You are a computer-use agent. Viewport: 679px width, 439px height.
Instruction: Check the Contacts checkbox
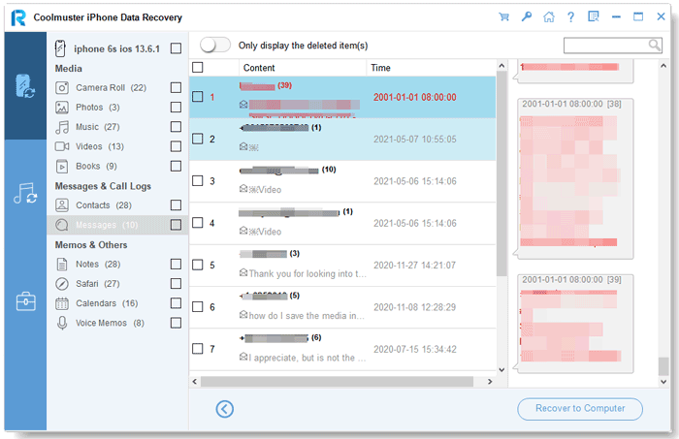176,205
